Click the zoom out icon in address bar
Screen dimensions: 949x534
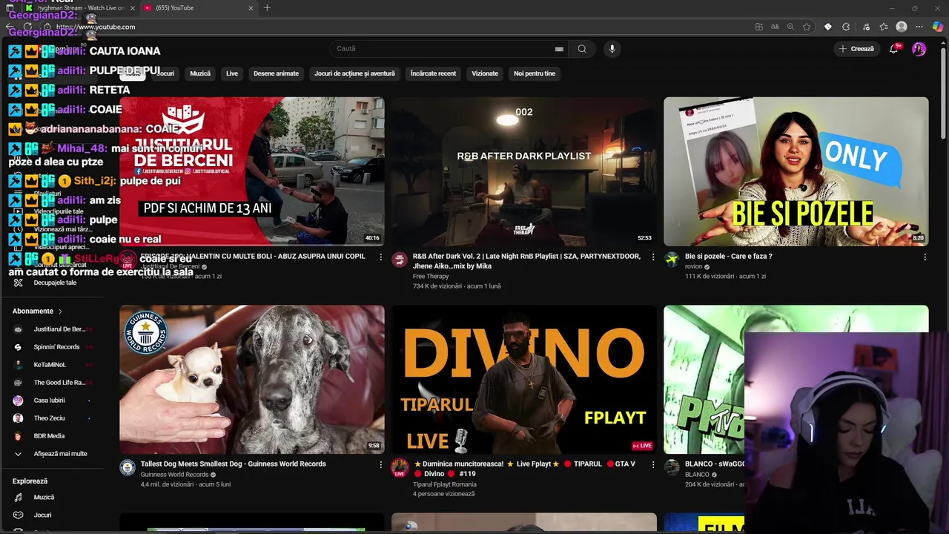790,27
